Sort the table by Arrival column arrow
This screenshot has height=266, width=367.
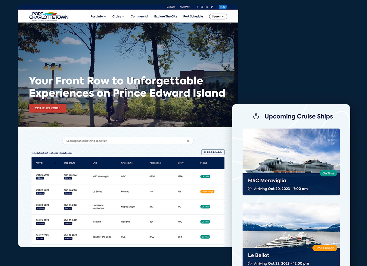55,163
